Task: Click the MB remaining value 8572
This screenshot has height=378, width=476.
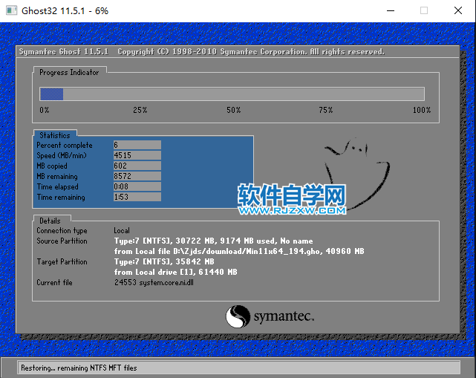Action: coord(137,176)
